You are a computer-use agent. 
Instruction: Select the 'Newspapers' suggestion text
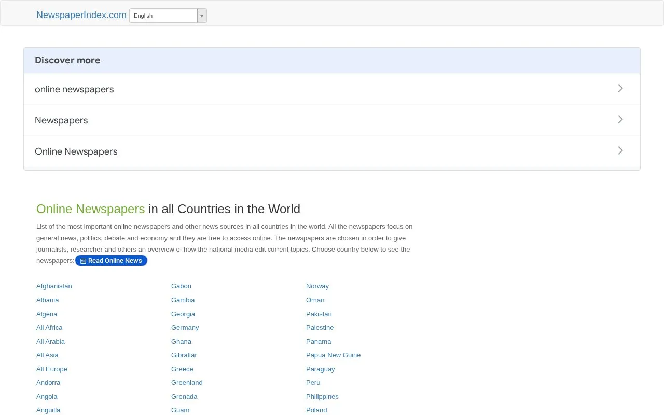coord(61,120)
